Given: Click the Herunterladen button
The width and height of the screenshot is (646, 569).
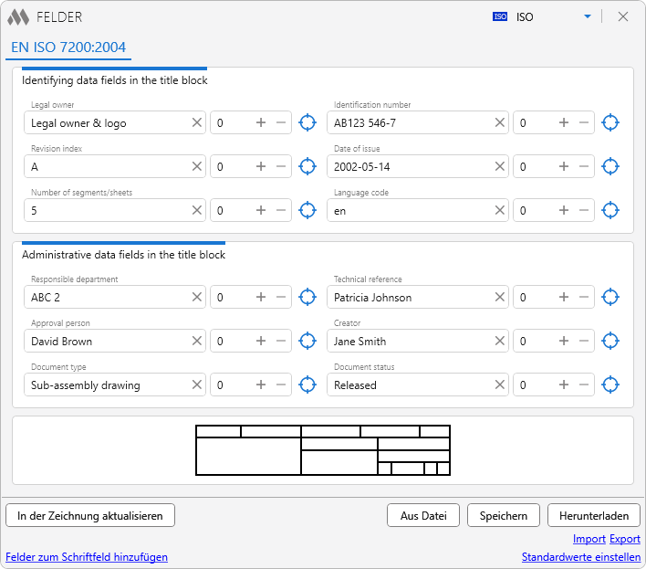Looking at the screenshot, I should click(594, 515).
